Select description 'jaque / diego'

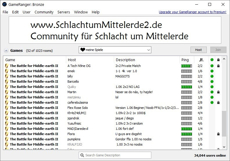[x=125, y=118]
